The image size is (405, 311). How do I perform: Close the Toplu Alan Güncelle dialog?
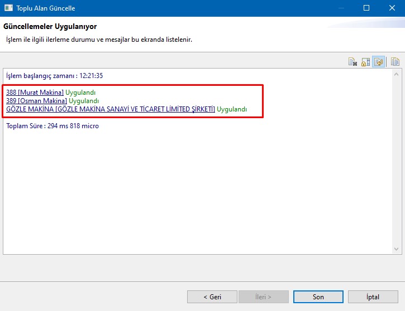(x=392, y=8)
